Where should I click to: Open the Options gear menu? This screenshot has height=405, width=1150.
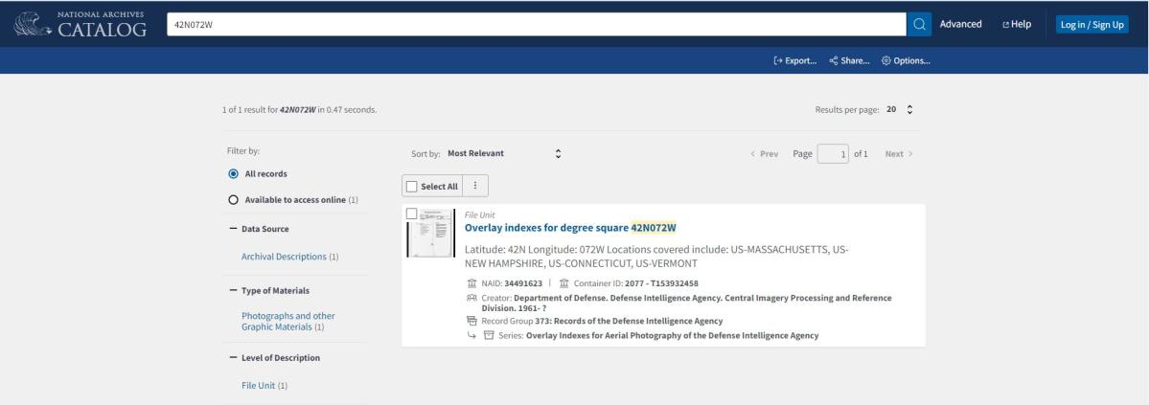pos(906,61)
